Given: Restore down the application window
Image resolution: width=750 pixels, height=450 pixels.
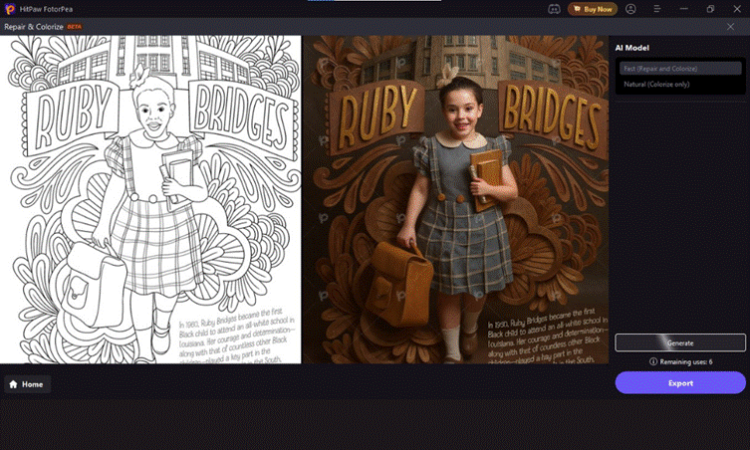Looking at the screenshot, I should (x=710, y=9).
